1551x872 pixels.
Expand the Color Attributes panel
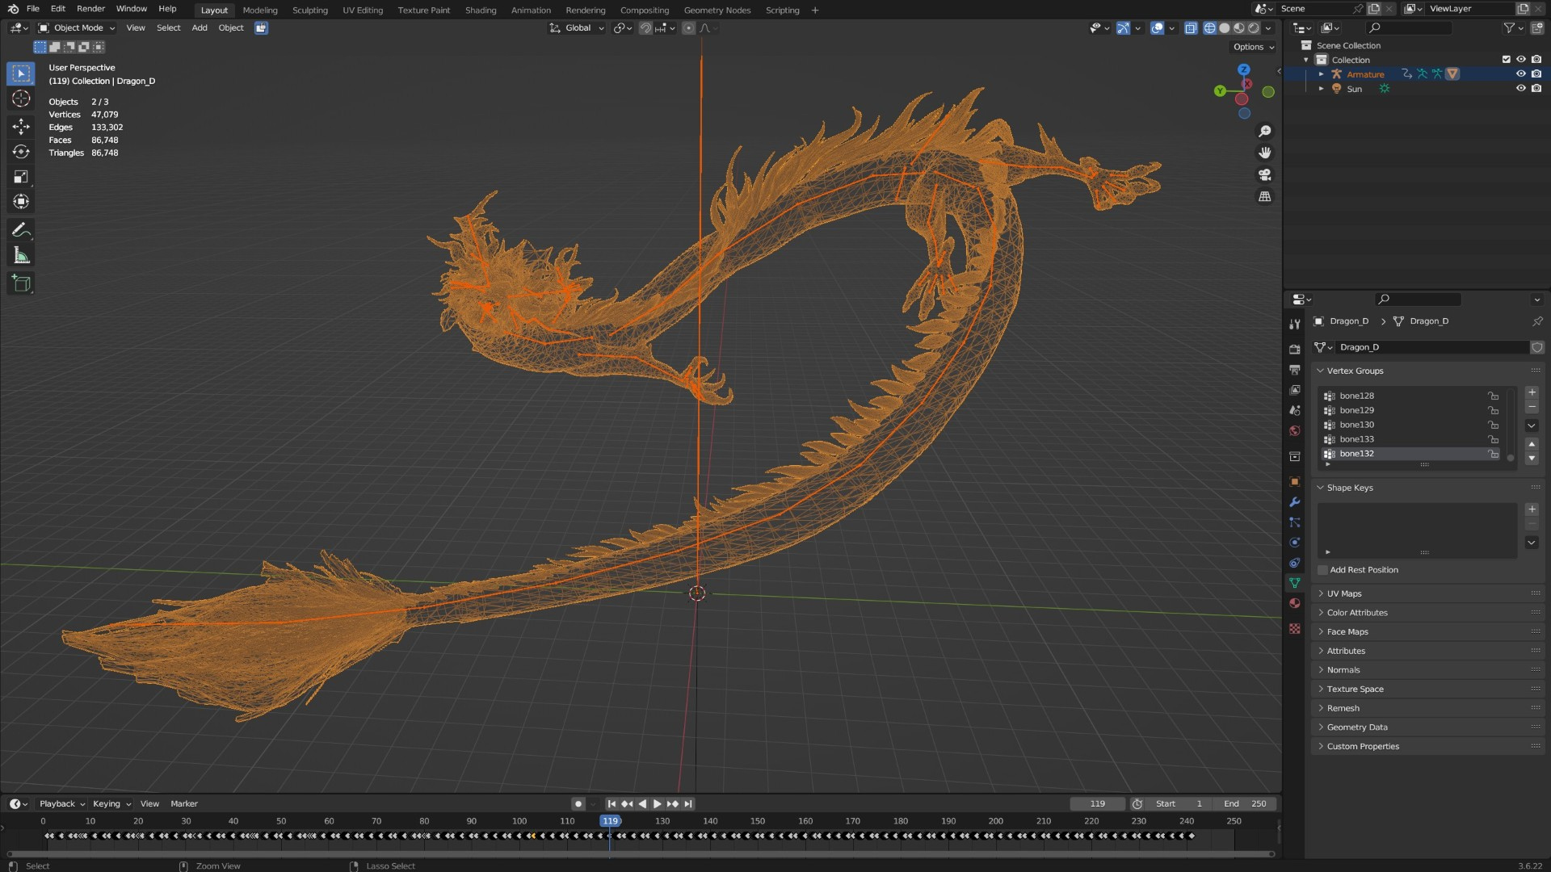click(x=1357, y=613)
